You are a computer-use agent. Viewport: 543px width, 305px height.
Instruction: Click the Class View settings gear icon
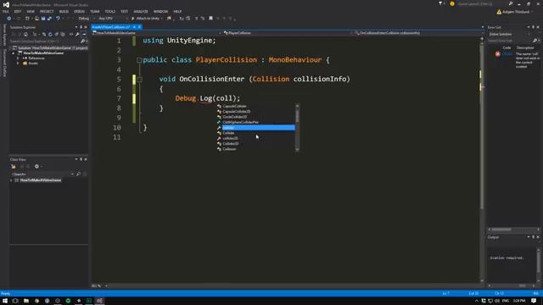[x=36, y=166]
